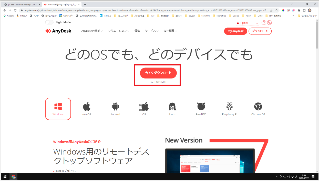Open the notification center icon
This screenshot has width=319, height=181.
pyautogui.click(x=313, y=177)
